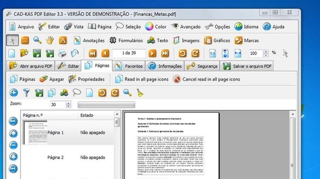Viewport: 320px width, 179px height.
Task: Click the brush clean icon in pages toolbar
Action: pos(140,93)
